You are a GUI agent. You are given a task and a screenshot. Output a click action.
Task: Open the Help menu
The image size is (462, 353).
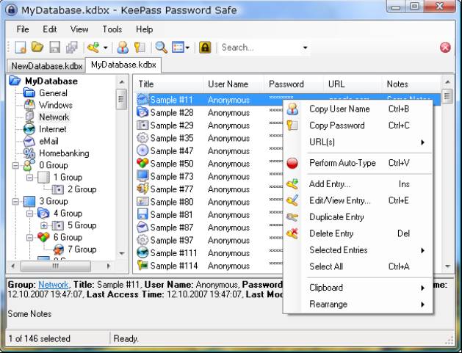click(145, 29)
